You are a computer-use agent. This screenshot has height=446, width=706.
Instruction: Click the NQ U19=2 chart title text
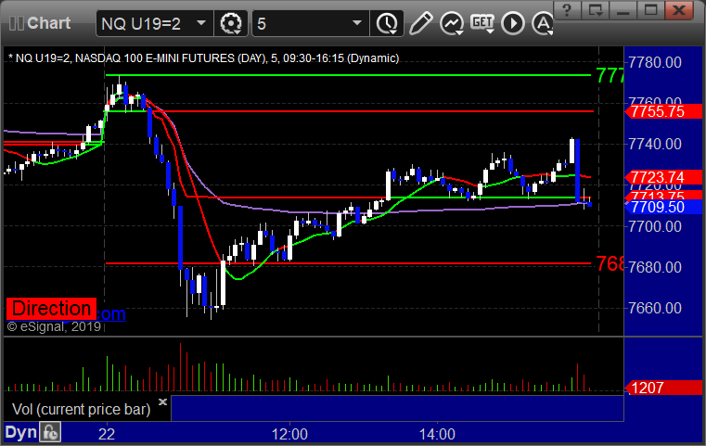tap(203, 58)
